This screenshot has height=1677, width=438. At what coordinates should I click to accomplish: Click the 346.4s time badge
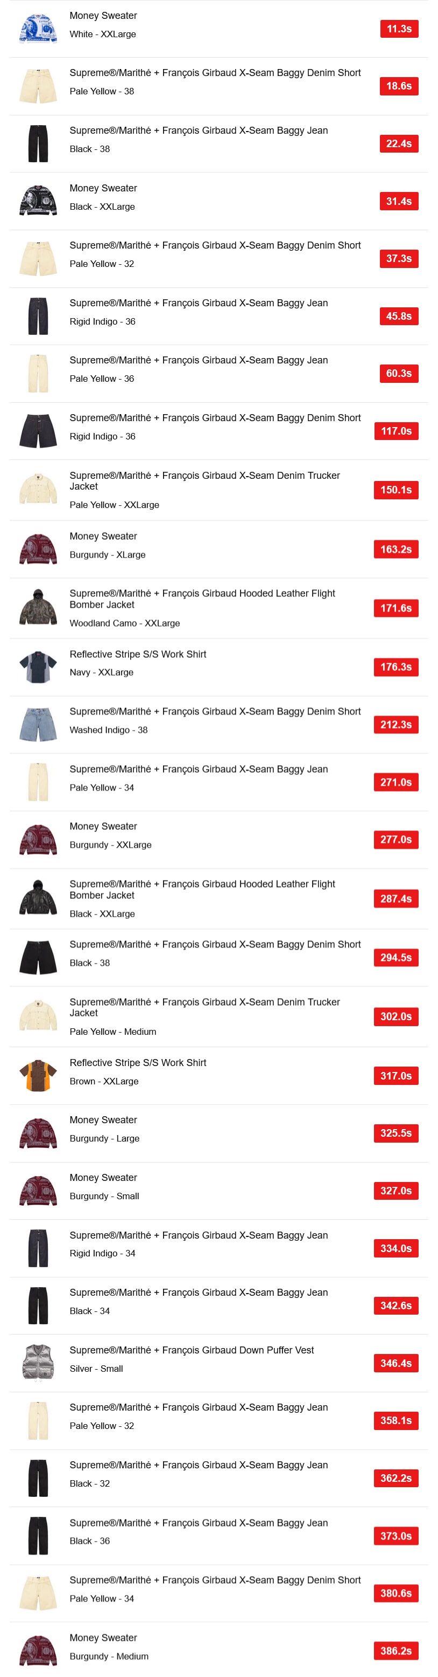(x=395, y=1363)
